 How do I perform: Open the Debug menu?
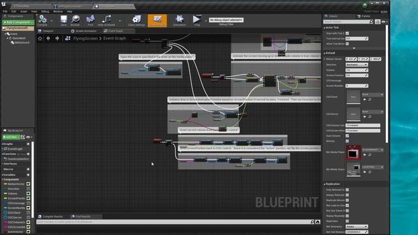(x=45, y=12)
